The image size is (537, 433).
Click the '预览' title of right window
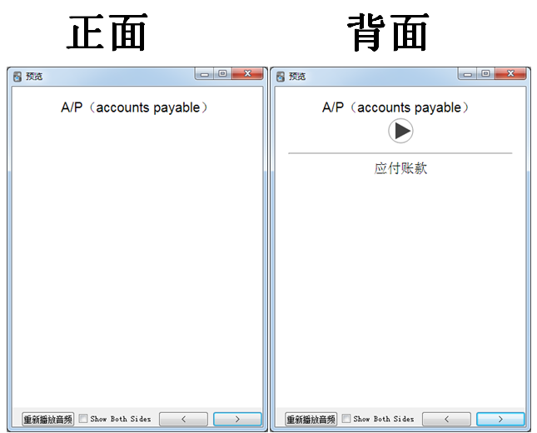(297, 76)
